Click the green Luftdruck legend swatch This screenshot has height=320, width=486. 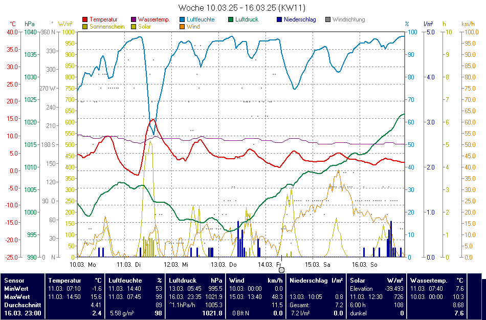click(231, 19)
